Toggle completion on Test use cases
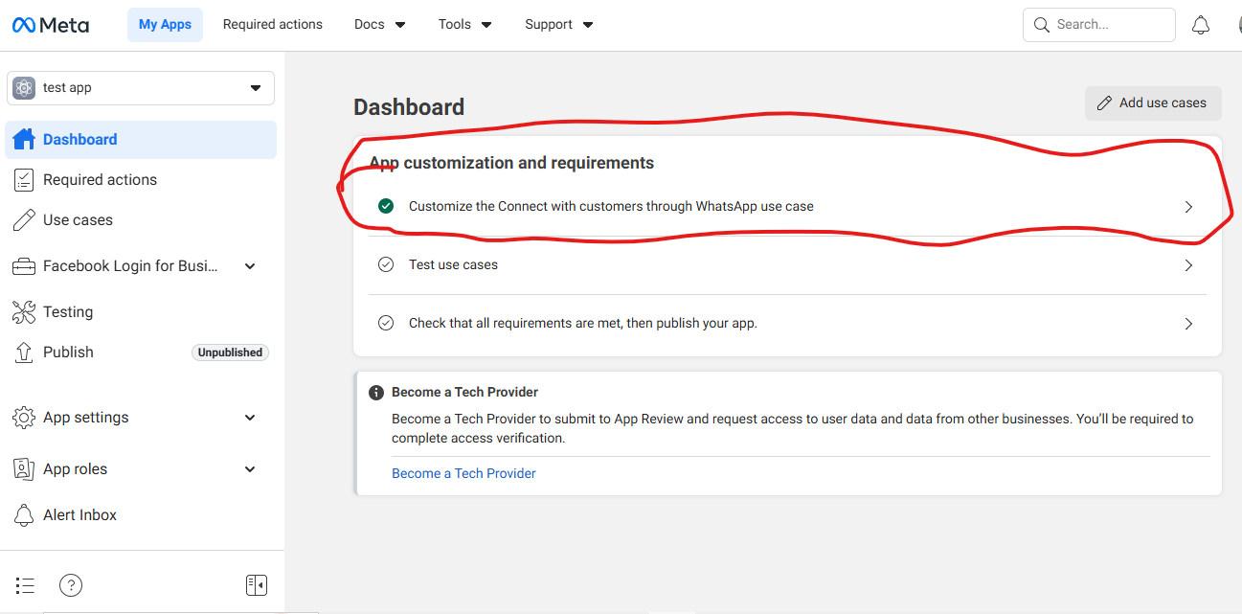Image resolution: width=1242 pixels, height=614 pixels. click(x=386, y=264)
